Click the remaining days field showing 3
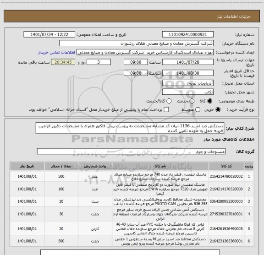 (99, 62)
